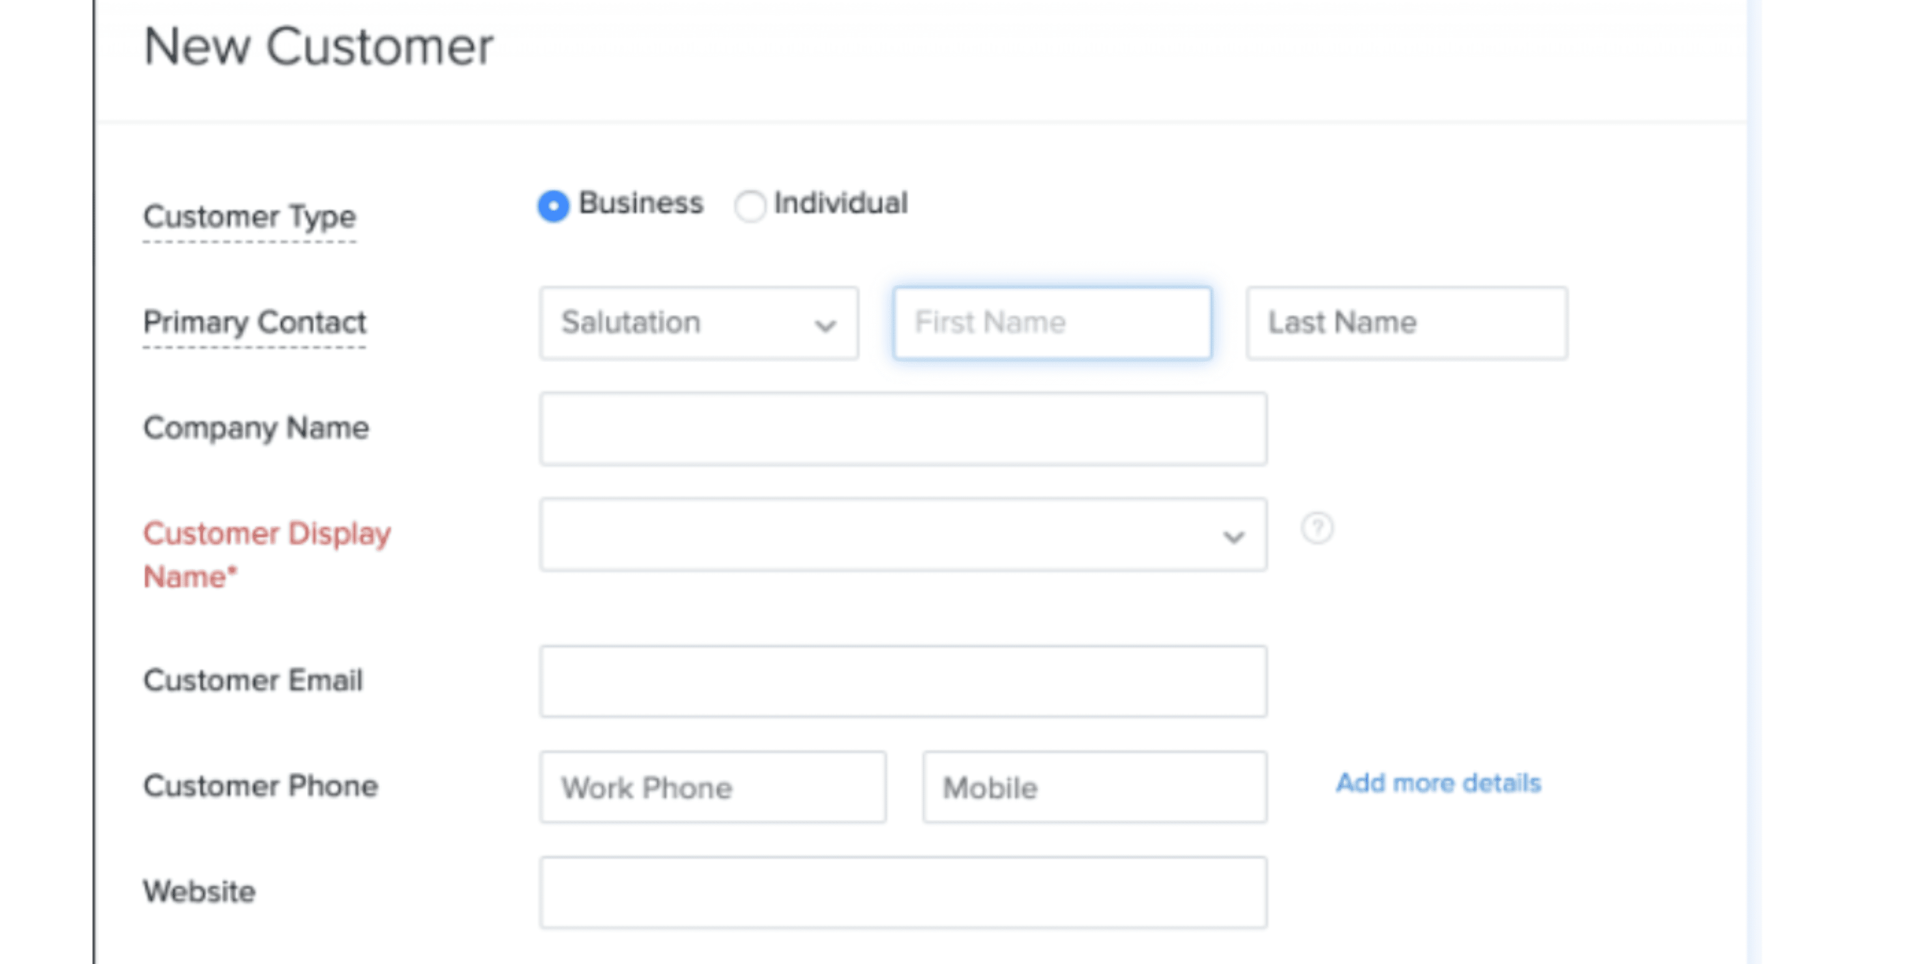Expand the Customer Display Name dropdown
This screenshot has width=1929, height=964.
pos(903,535)
